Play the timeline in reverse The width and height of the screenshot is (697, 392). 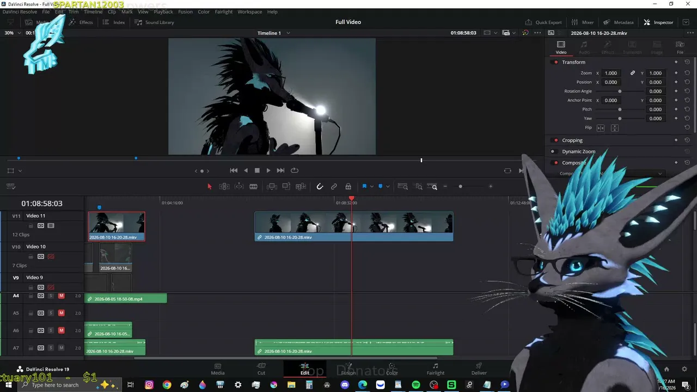click(246, 170)
